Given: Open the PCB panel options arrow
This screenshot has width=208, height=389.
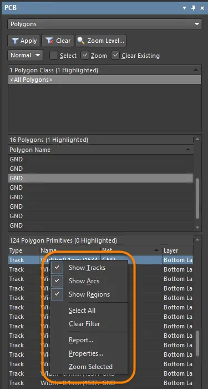Looking at the screenshot, I should tap(184, 8).
